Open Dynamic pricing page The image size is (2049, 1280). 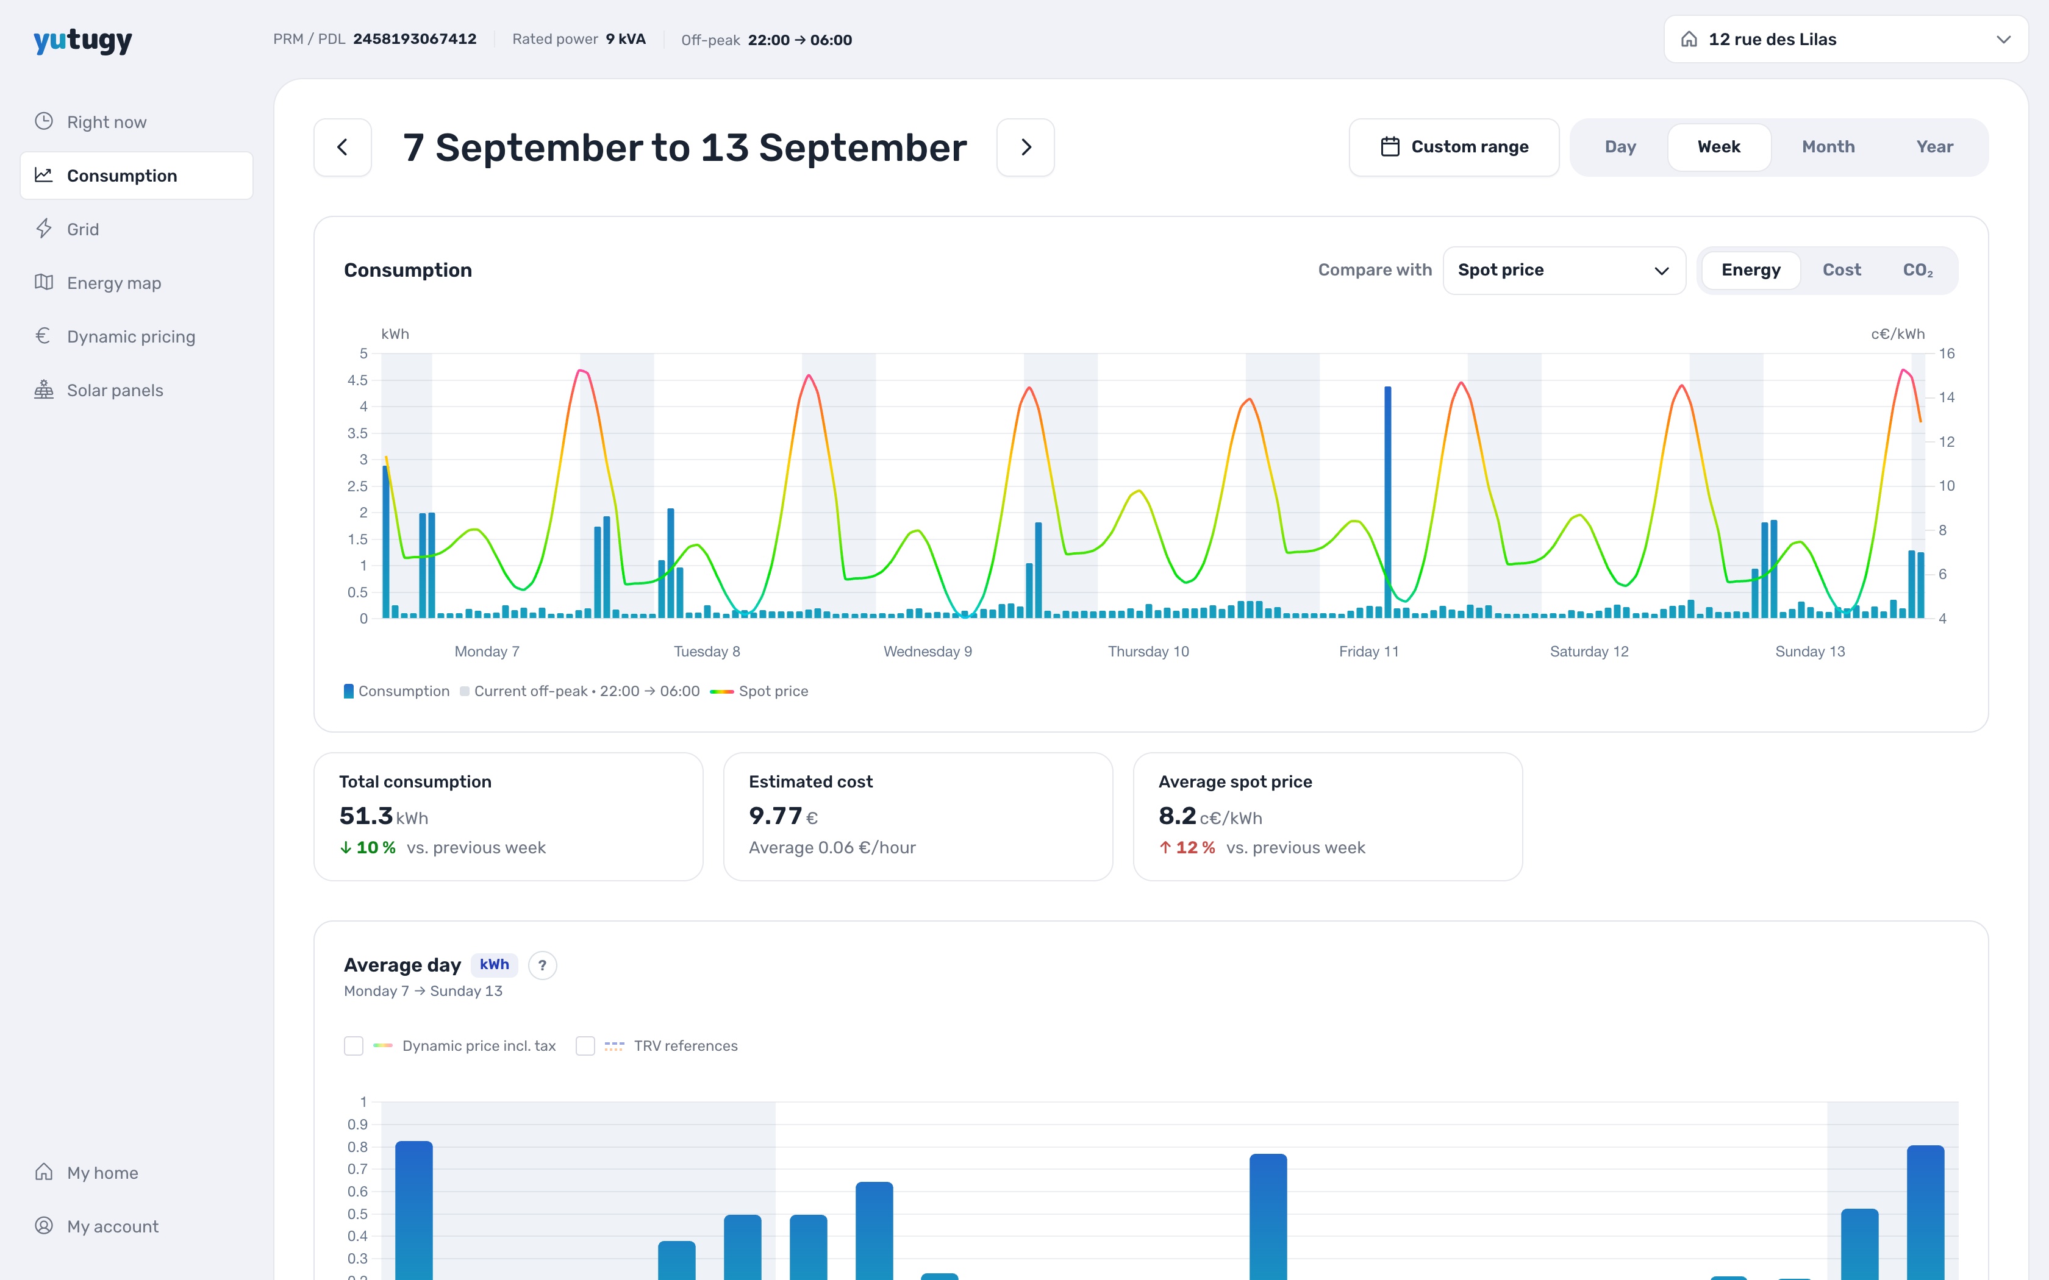pos(137,336)
